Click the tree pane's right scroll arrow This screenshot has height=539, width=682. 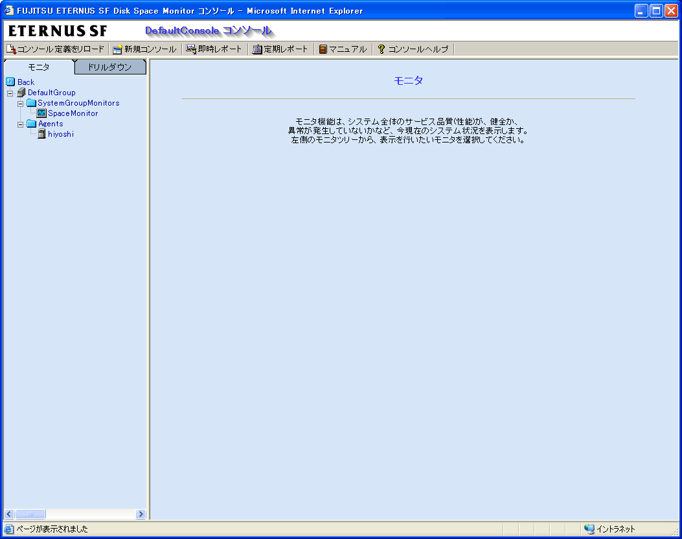point(141,514)
